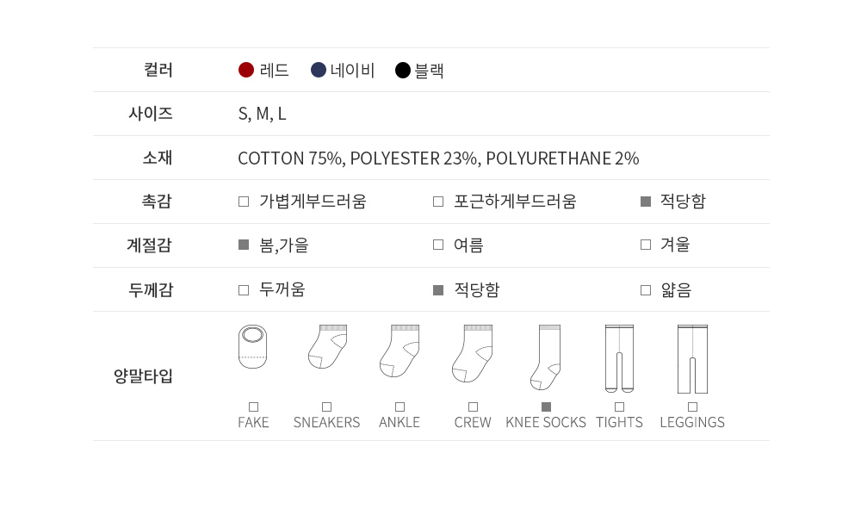Check the LEGGINGS checkbox
The width and height of the screenshot is (861, 509).
(692, 407)
